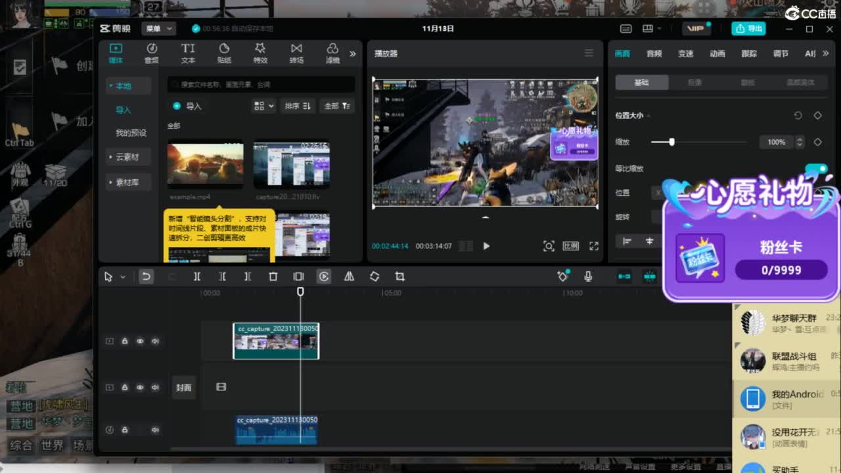Switch to the 动画 animation tab
Viewport: 841px width, 473px height.
point(717,54)
